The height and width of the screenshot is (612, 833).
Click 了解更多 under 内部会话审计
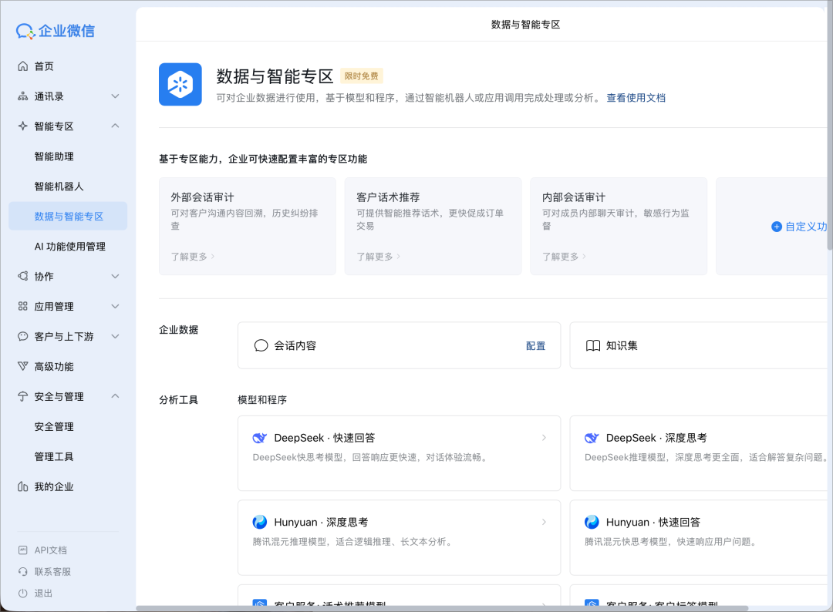point(564,257)
